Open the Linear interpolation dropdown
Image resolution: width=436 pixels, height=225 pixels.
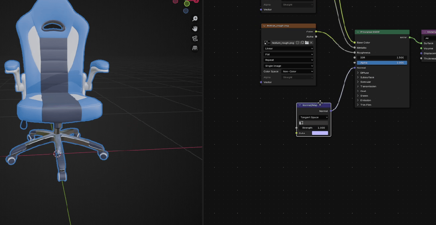(x=289, y=49)
